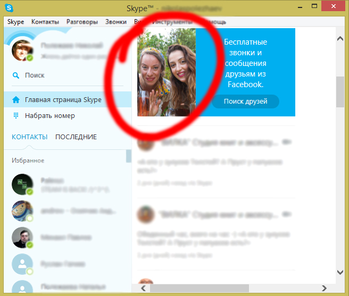Click the blue home icon
349x296 pixels.
(x=16, y=99)
